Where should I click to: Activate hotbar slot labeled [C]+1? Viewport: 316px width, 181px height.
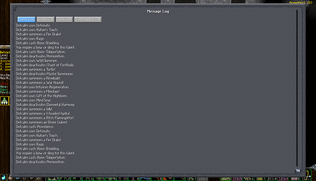[x=192, y=179]
